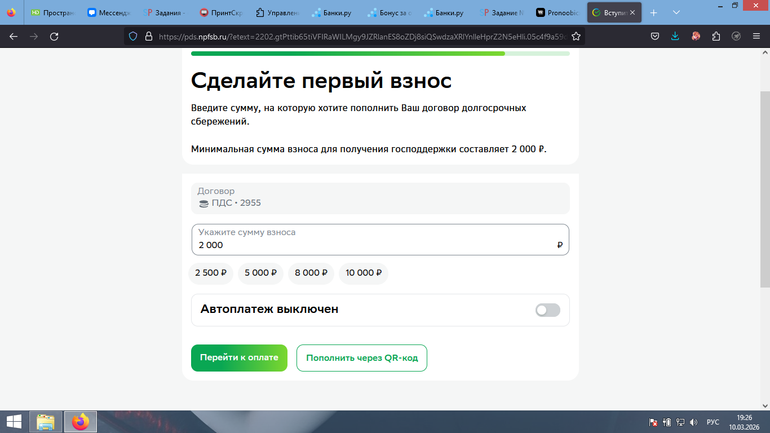Open the Save to Pocket icon
This screenshot has width=770, height=433.
pyautogui.click(x=655, y=37)
